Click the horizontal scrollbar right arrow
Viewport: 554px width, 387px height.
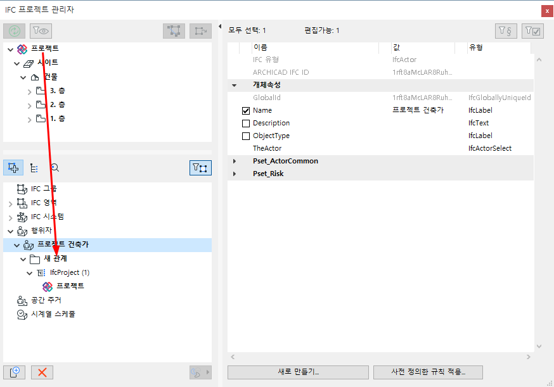[528, 357]
